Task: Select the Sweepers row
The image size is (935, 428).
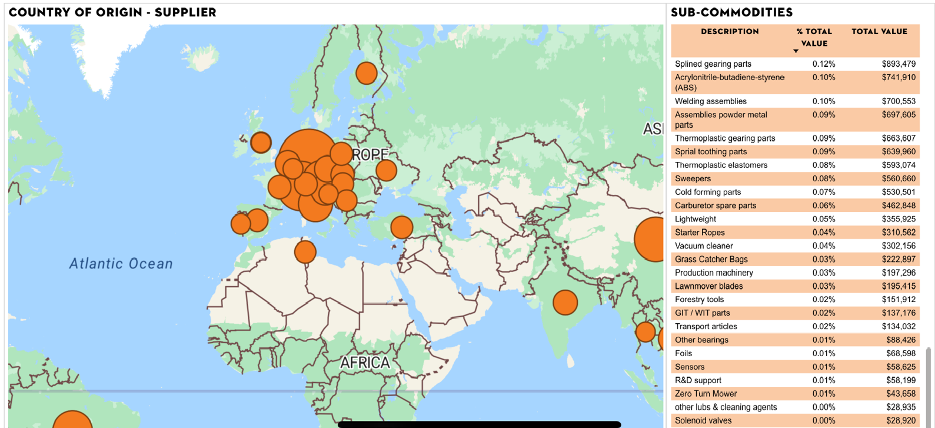Action: pyautogui.click(x=795, y=178)
